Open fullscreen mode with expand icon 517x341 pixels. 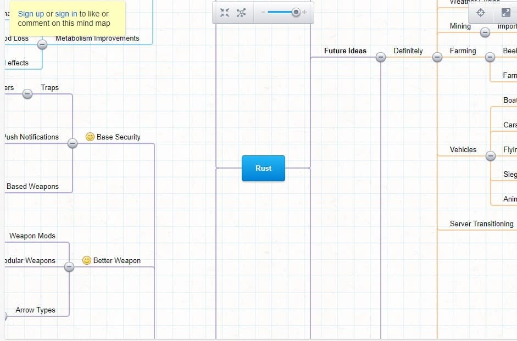tap(505, 13)
